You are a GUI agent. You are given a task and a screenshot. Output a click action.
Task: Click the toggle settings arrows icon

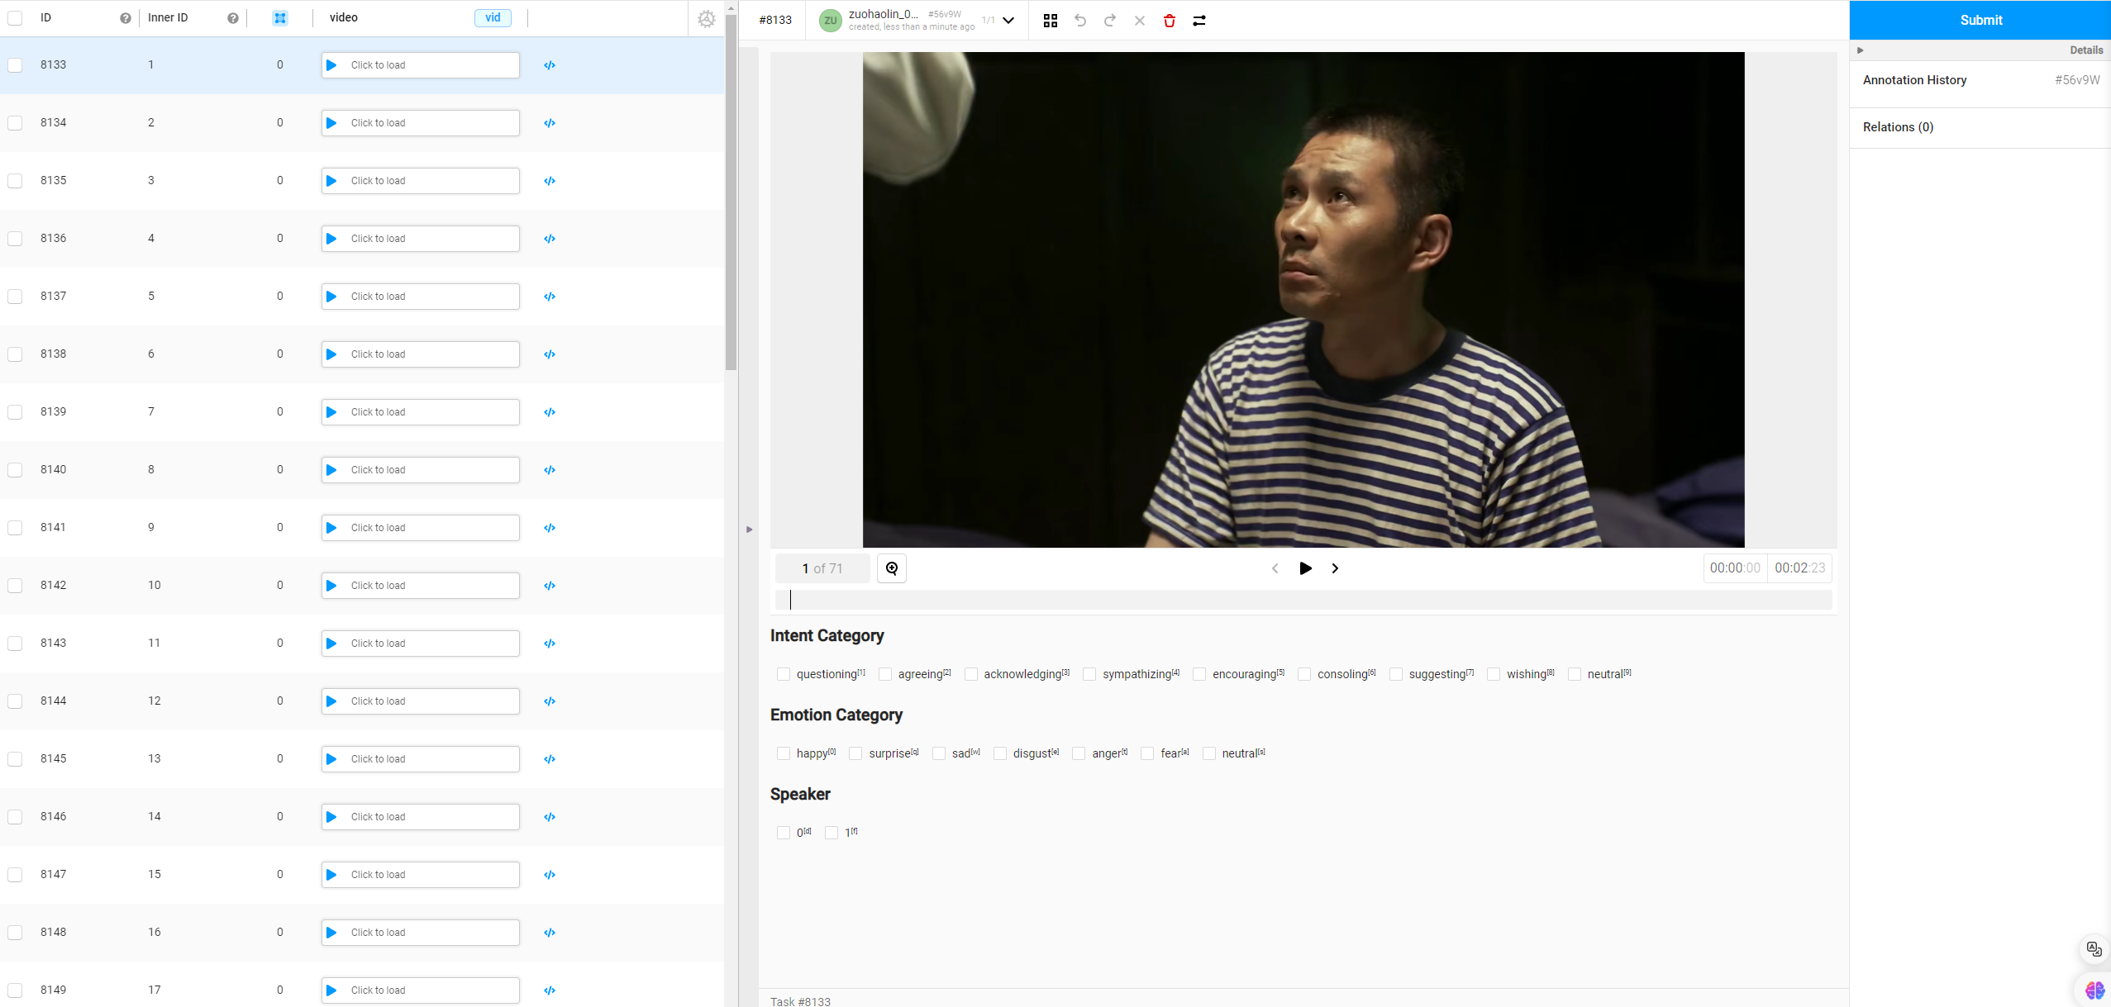1199,21
